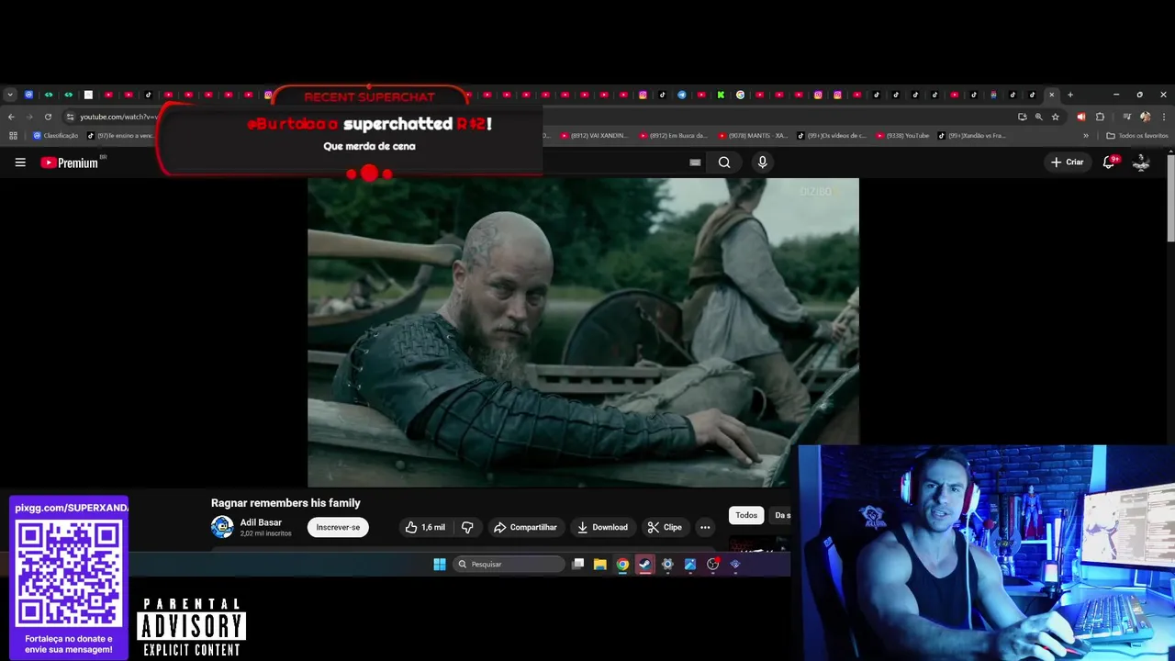
Task: Open the on-screen keyboard icon in search
Action: [695, 162]
